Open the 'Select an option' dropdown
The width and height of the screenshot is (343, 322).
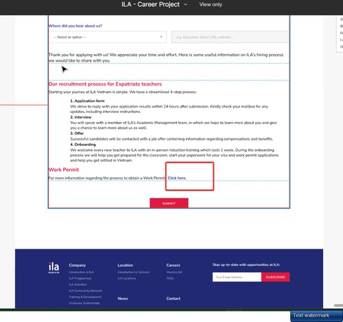coord(108,37)
